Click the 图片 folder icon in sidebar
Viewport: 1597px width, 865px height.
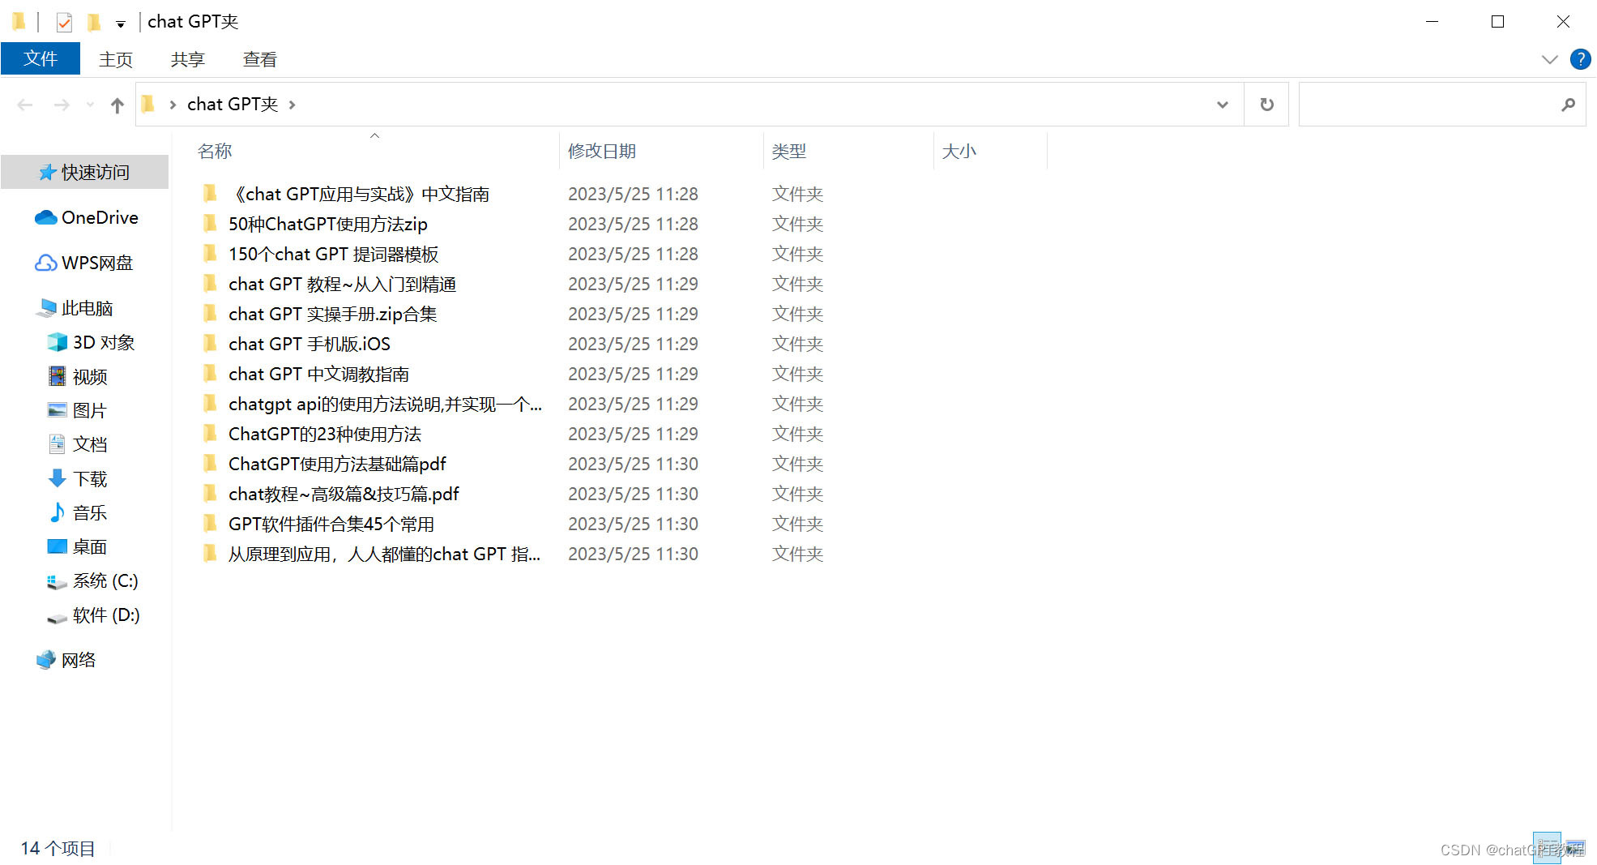[58, 410]
